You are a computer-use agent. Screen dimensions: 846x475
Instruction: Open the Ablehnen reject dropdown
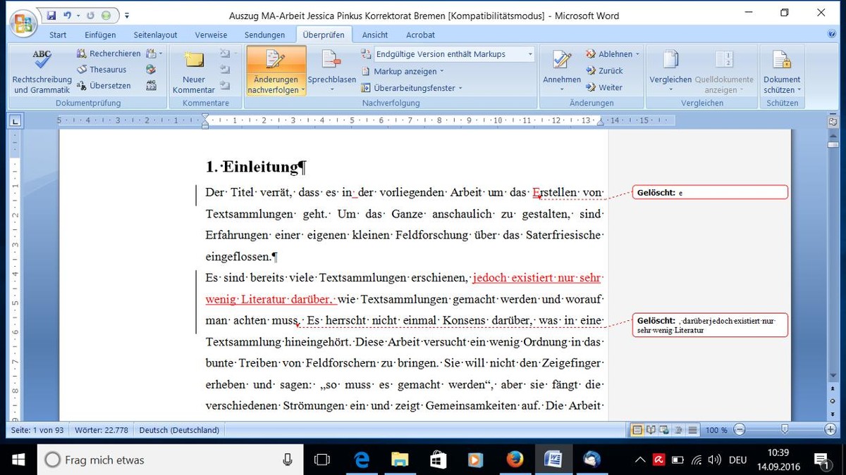tap(637, 54)
